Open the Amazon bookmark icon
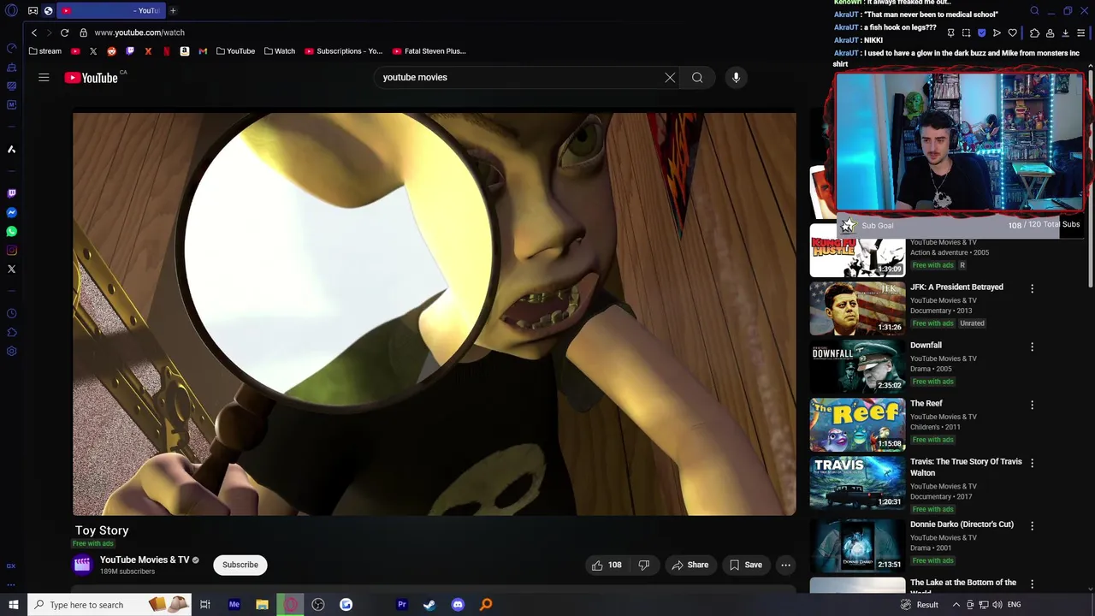Viewport: 1095px width, 616px height. 184,51
